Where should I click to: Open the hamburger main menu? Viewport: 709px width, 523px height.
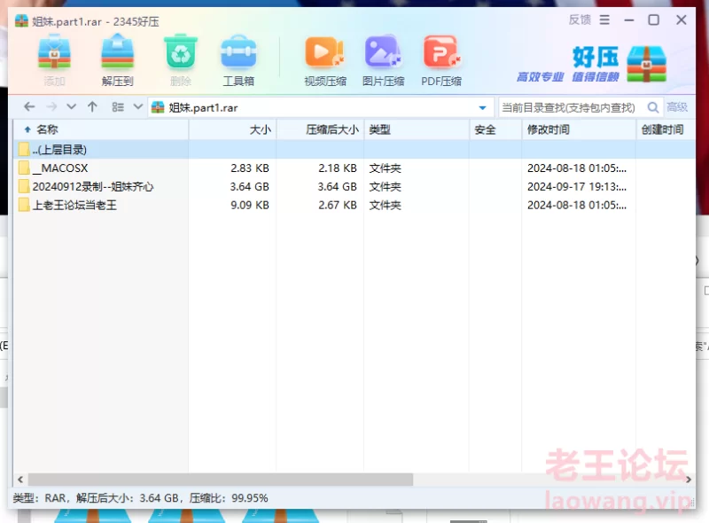pos(604,20)
